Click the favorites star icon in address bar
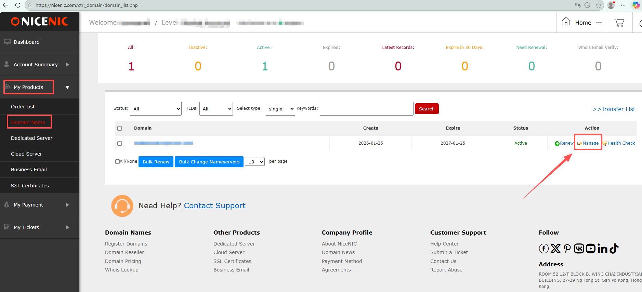This screenshot has height=292, width=642. pos(599,5)
